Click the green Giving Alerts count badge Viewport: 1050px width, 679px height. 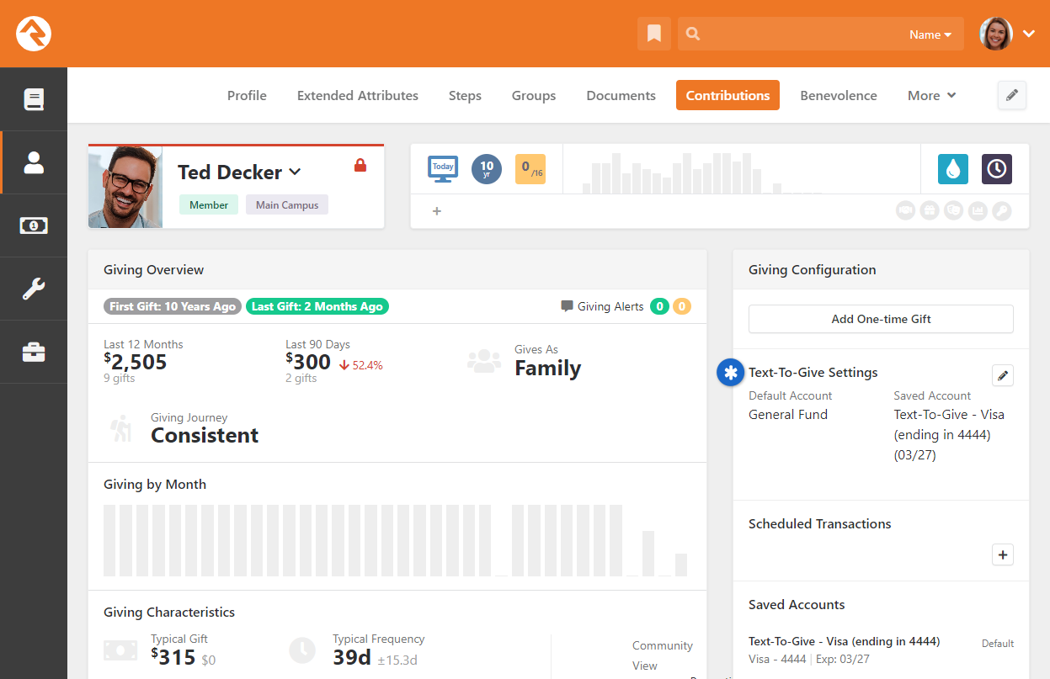tap(659, 306)
